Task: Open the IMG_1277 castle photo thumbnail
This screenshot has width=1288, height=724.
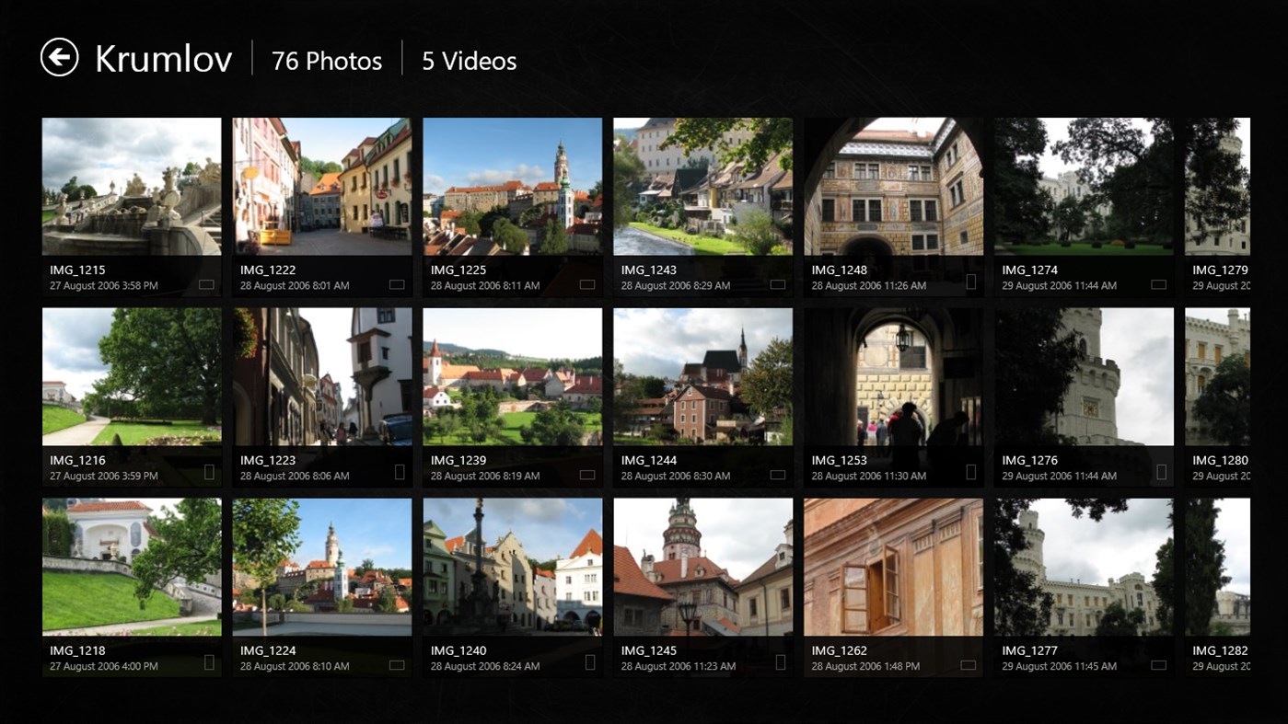Action: [1084, 567]
